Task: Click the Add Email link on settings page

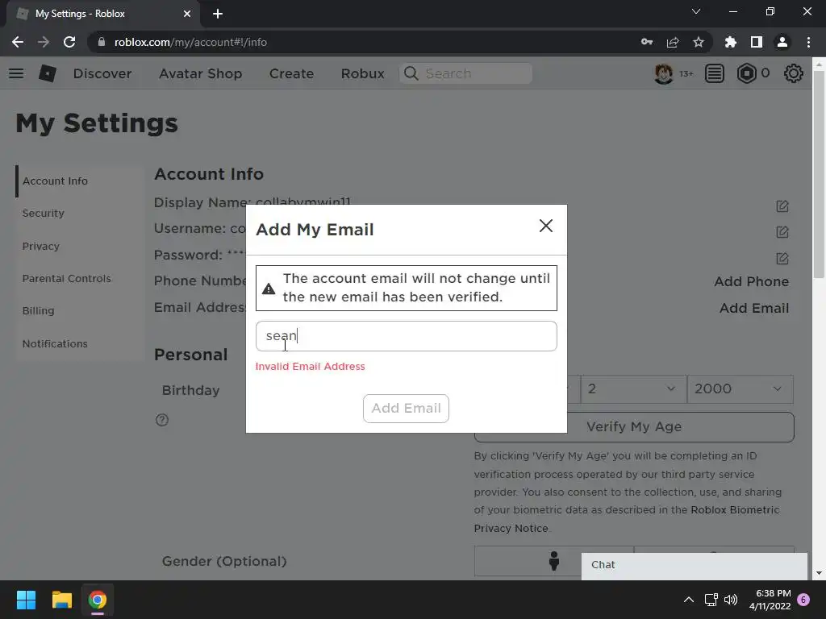Action: pos(754,308)
